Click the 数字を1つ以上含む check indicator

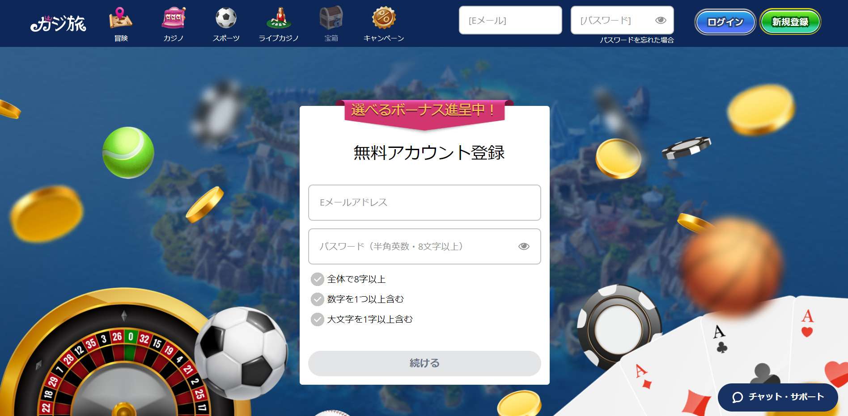(318, 299)
